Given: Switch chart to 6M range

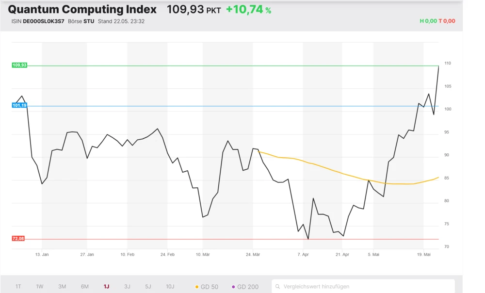Looking at the screenshot, I should click(x=84, y=287).
